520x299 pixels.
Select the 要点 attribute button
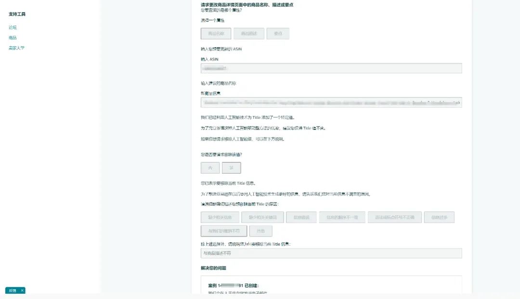[x=278, y=34]
